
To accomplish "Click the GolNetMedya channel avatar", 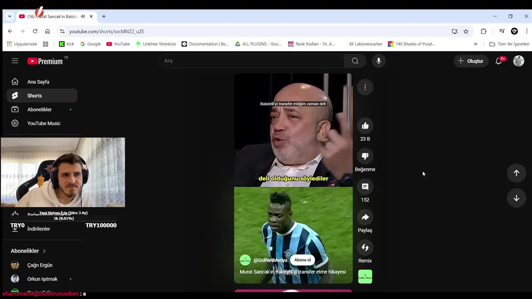I will click(245, 260).
